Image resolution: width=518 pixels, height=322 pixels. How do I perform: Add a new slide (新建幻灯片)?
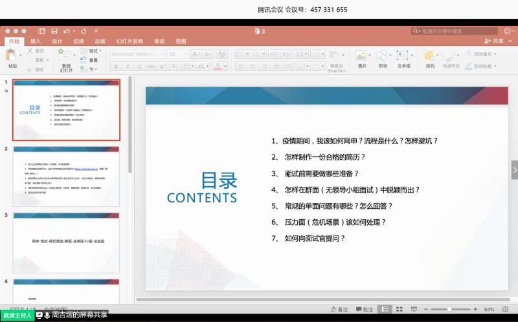point(66,56)
